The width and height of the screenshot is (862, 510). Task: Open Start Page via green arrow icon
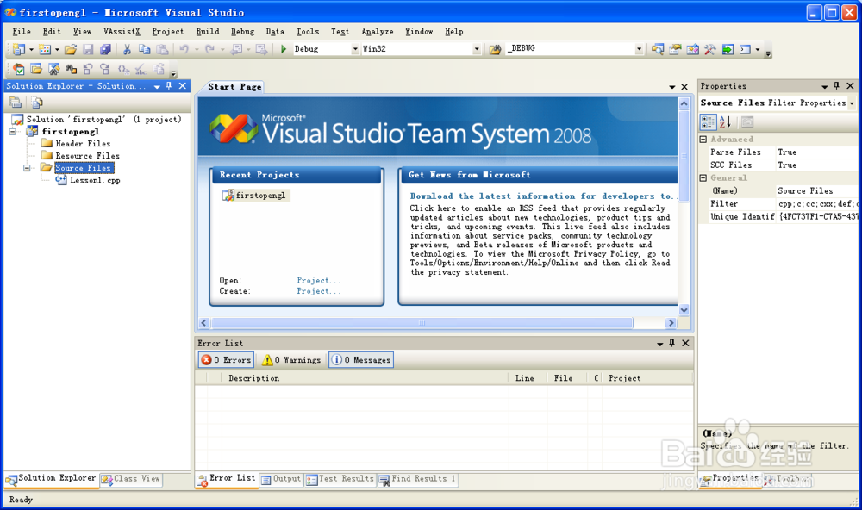pyautogui.click(x=728, y=49)
